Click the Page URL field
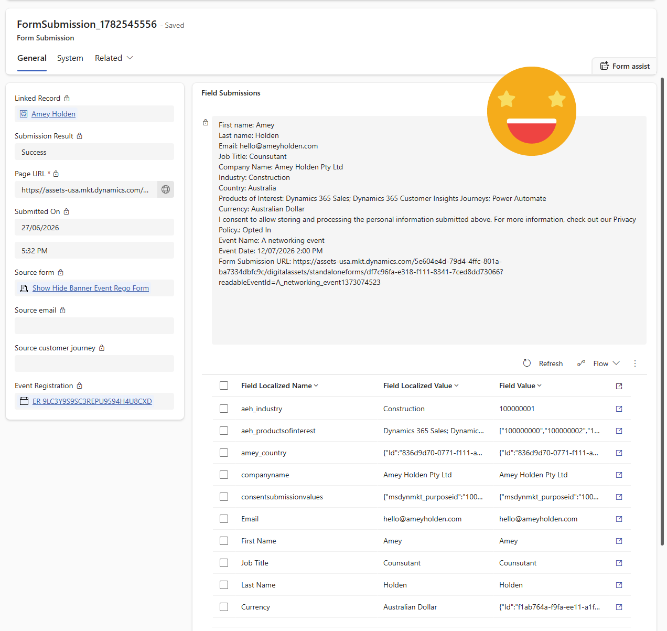 point(86,189)
